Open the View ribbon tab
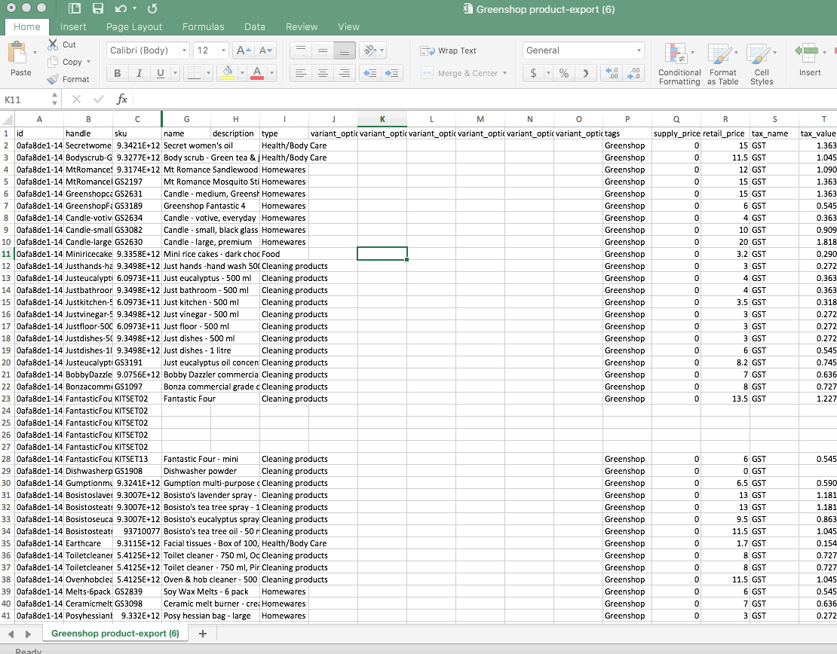This screenshot has height=654, width=837. pyautogui.click(x=348, y=26)
